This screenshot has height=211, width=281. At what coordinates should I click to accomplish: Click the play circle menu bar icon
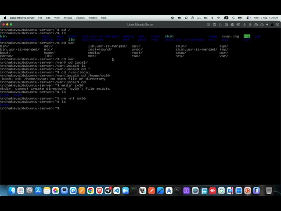pyautogui.click(x=192, y=18)
